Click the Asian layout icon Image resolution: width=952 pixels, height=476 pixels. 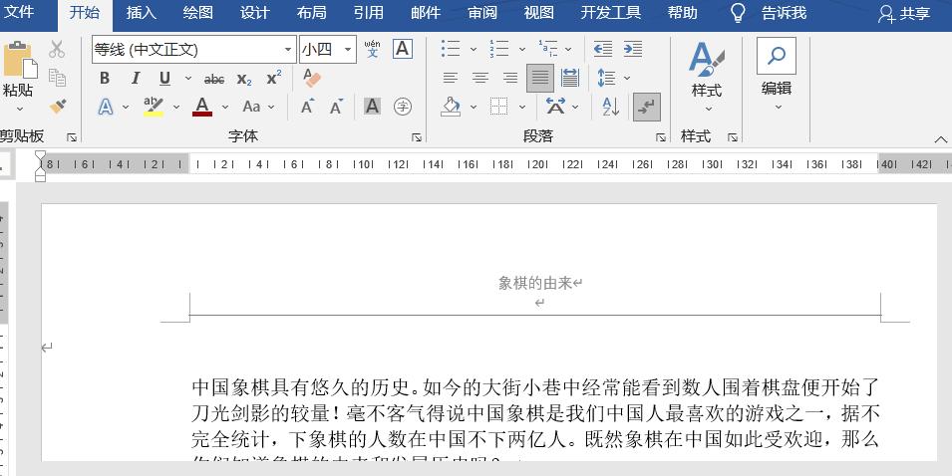point(555,107)
